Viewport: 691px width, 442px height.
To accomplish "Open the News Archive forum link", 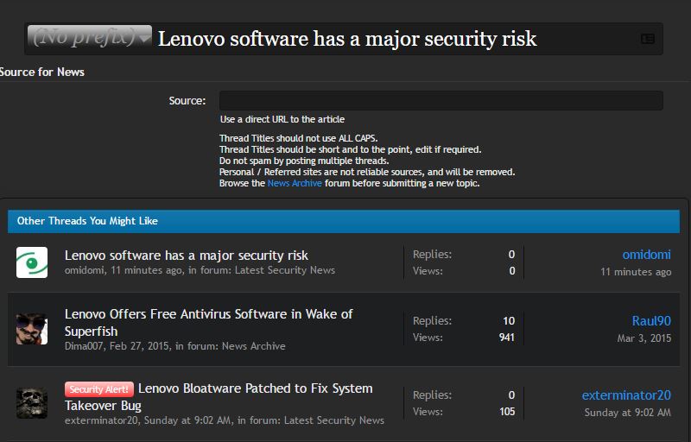I will click(x=295, y=183).
